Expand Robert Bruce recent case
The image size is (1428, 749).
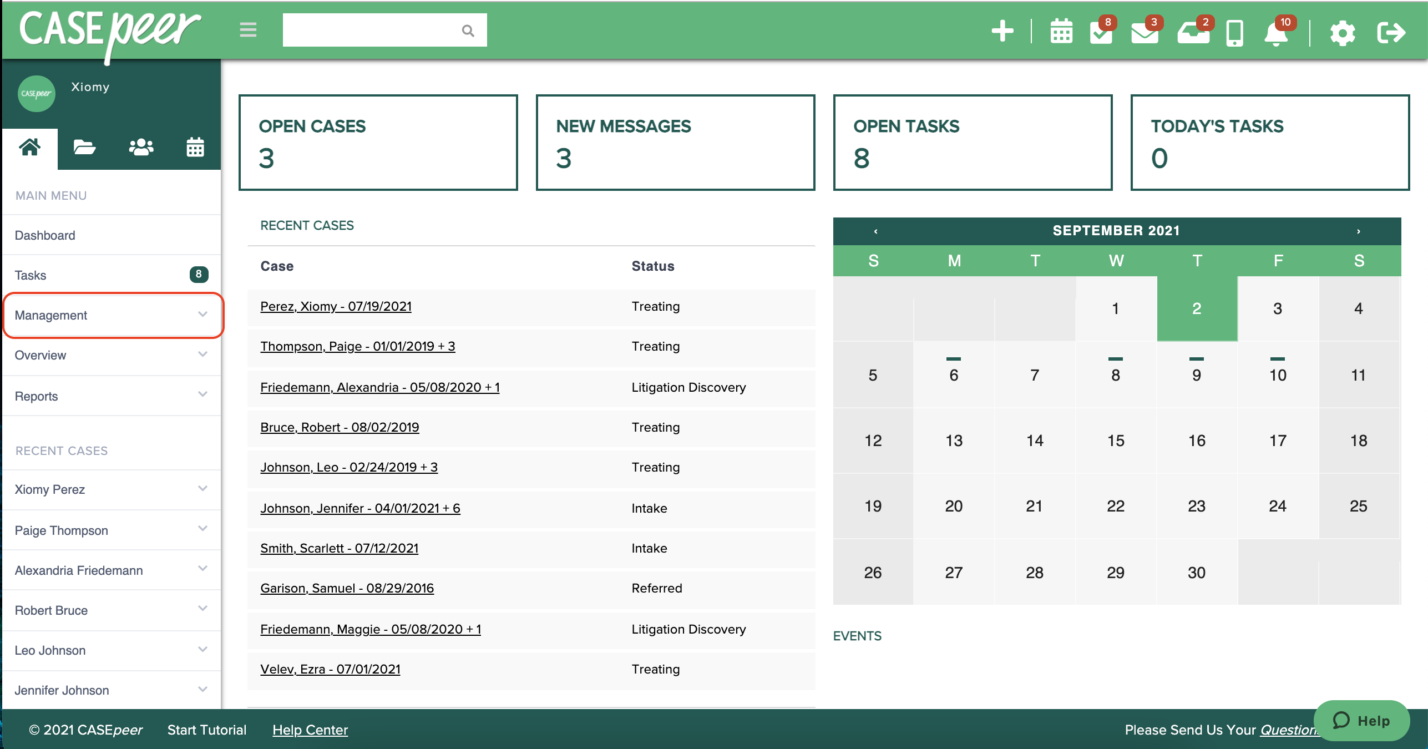click(112, 610)
